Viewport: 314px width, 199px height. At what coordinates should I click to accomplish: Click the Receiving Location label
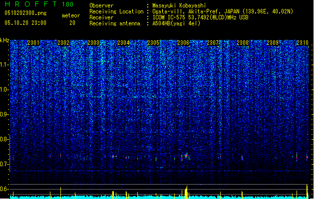[x=116, y=11]
